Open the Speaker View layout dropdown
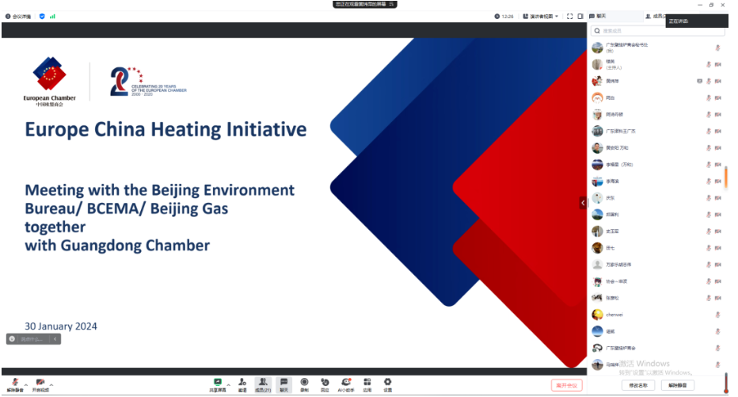The height and width of the screenshot is (397, 738). click(x=541, y=17)
